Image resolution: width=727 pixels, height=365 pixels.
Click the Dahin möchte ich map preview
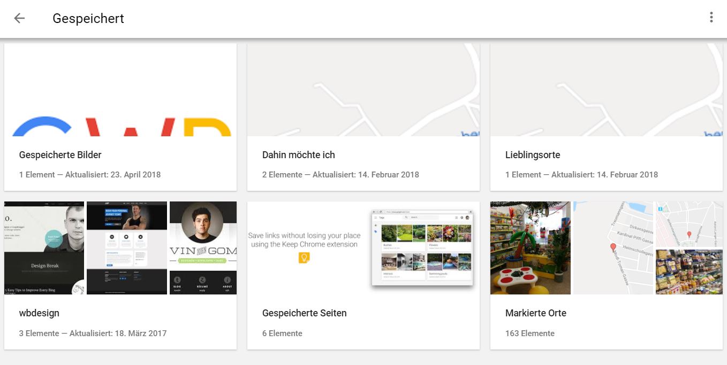363,90
